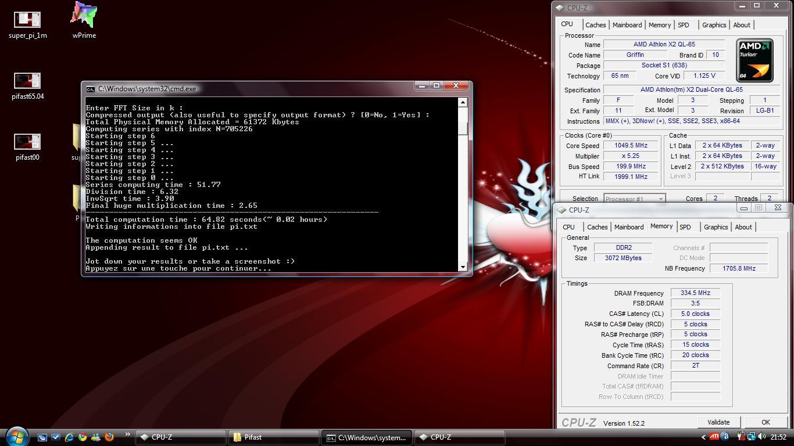Screen dimensions: 794x446
Task: Switch to second CPU-Z taskbar button
Action: click(x=460, y=437)
